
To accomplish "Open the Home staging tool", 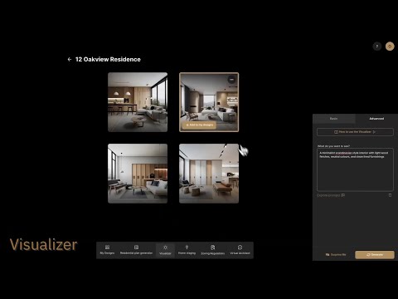I will pyautogui.click(x=187, y=250).
